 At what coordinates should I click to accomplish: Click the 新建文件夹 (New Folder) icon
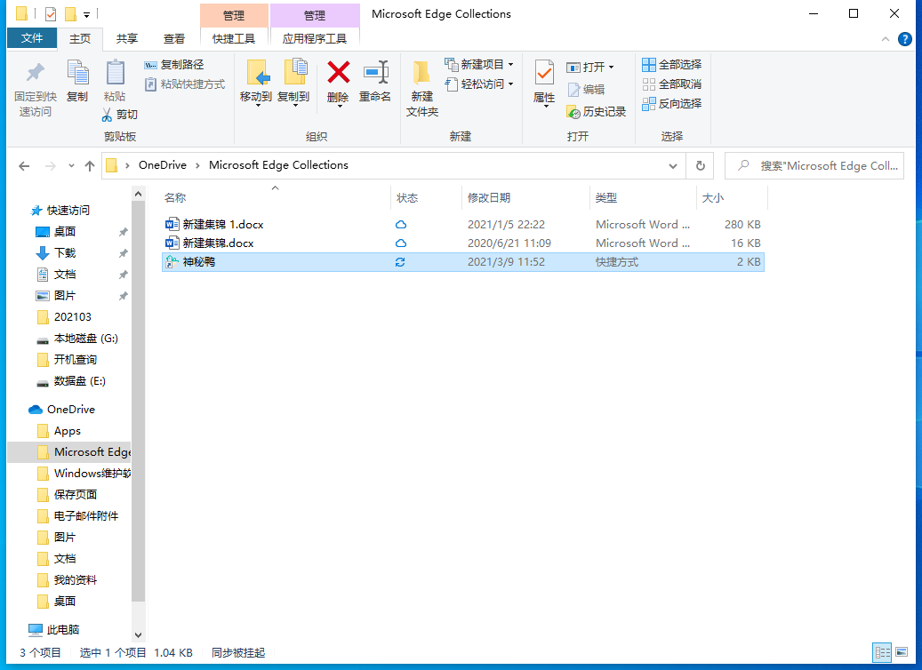click(422, 73)
